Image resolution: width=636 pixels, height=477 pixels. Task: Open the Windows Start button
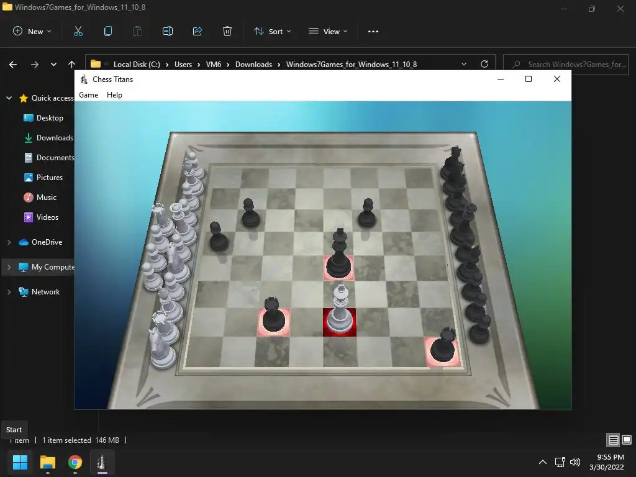pyautogui.click(x=20, y=462)
